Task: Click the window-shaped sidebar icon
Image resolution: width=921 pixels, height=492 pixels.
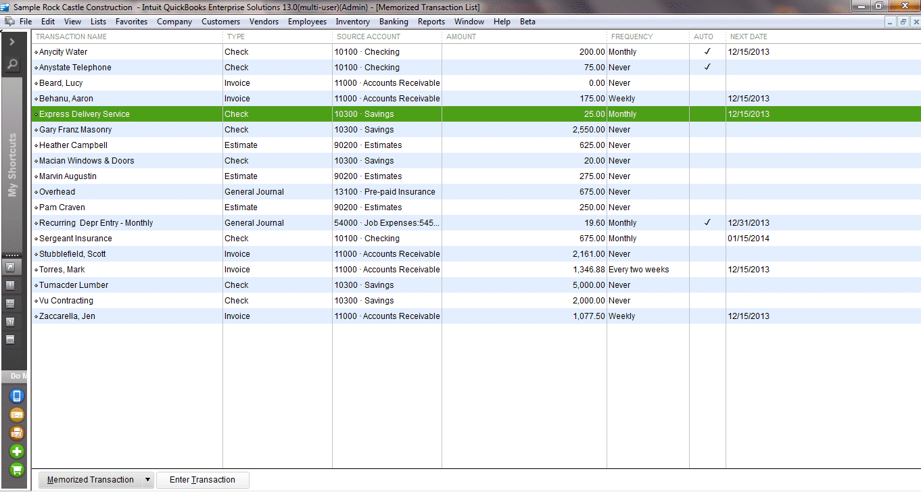Action: click(x=10, y=339)
